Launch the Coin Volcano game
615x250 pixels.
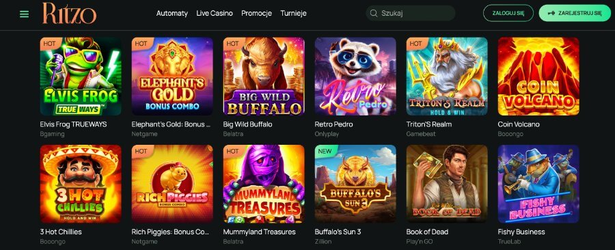click(x=538, y=77)
